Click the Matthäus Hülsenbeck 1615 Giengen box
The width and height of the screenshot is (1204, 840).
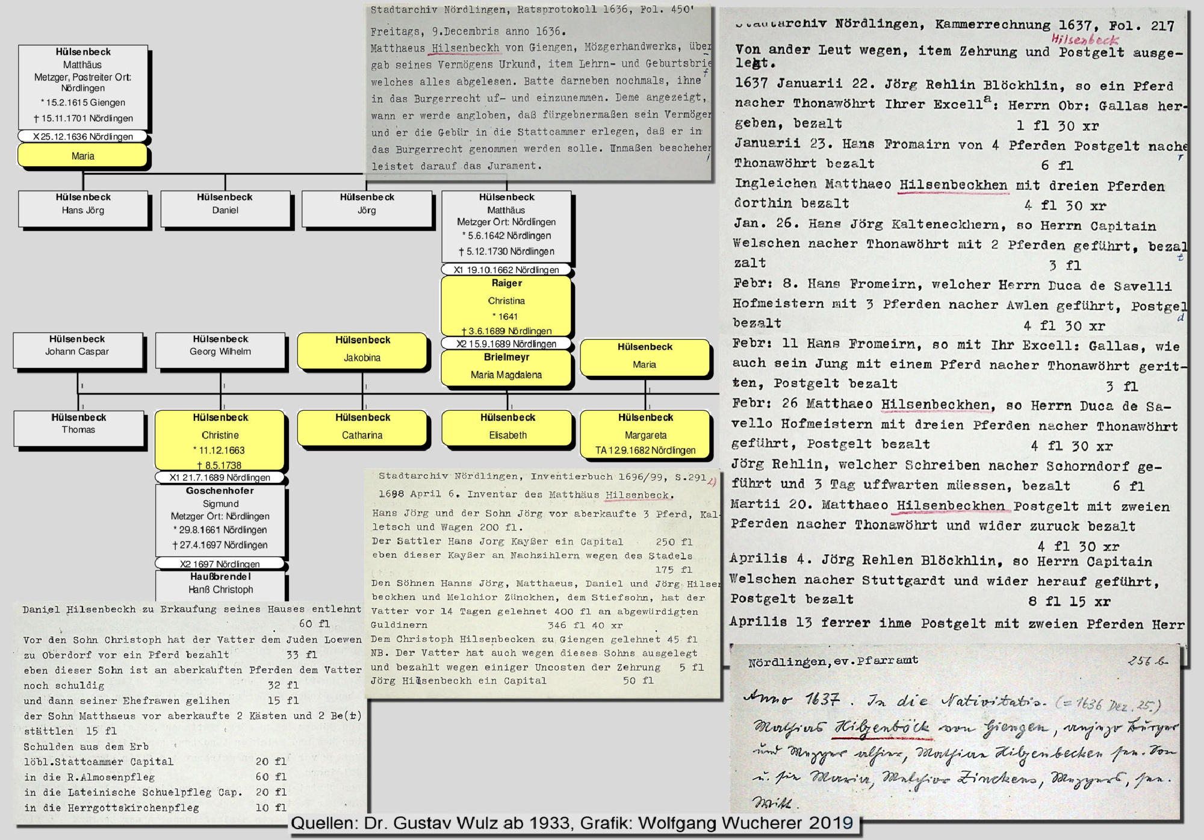click(83, 87)
